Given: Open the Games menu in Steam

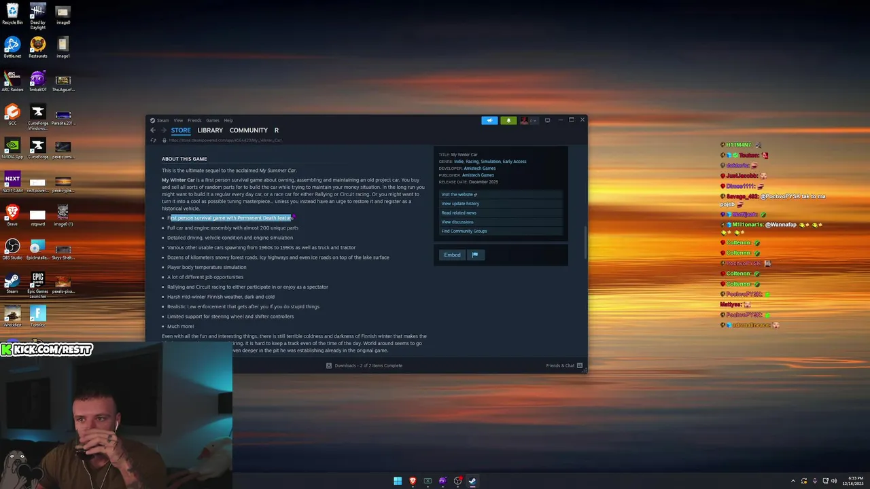Looking at the screenshot, I should tap(213, 120).
